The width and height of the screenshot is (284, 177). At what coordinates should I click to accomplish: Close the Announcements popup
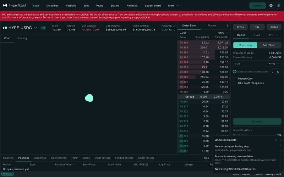pos(276,140)
